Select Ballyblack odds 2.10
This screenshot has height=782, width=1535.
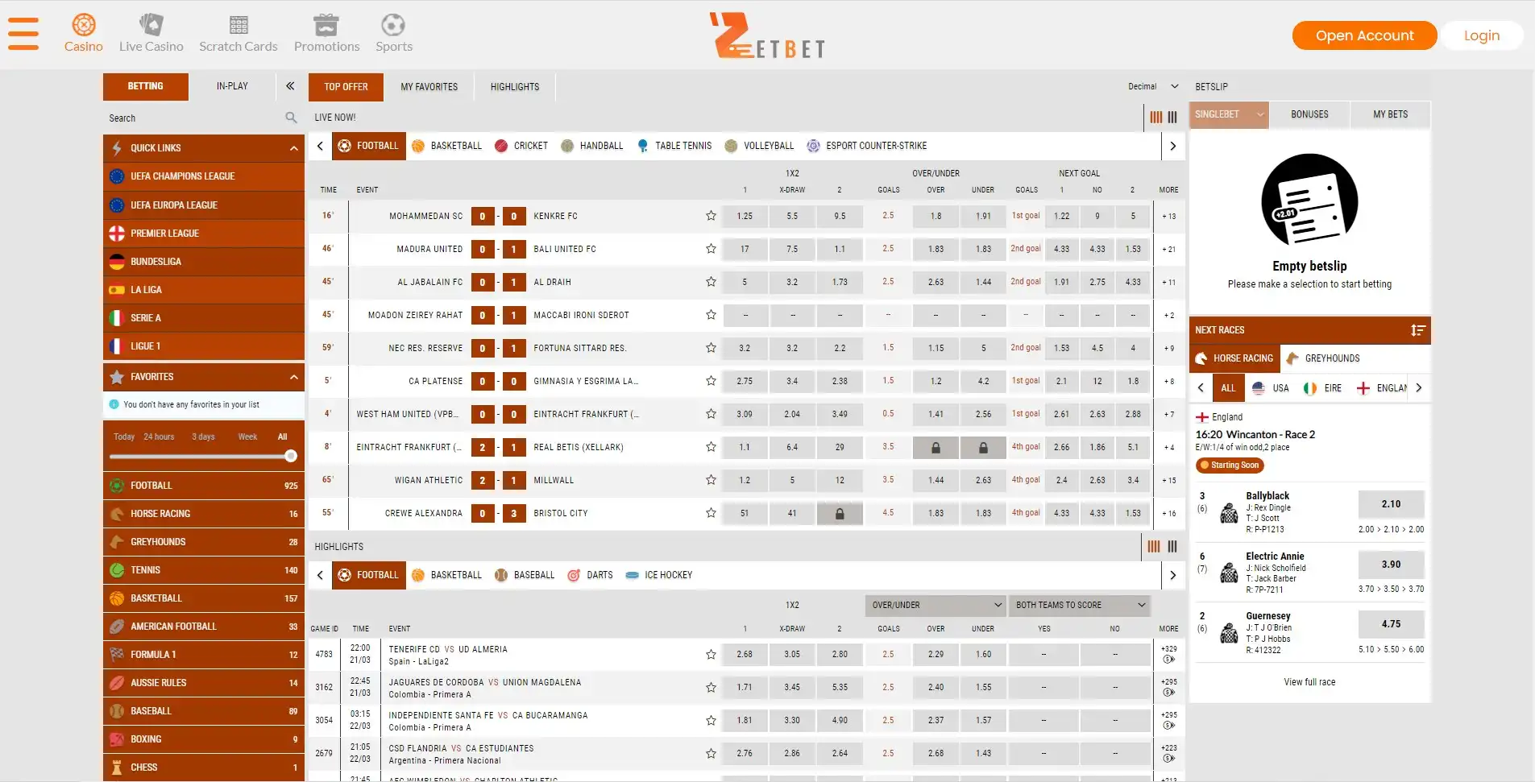[1391, 504]
